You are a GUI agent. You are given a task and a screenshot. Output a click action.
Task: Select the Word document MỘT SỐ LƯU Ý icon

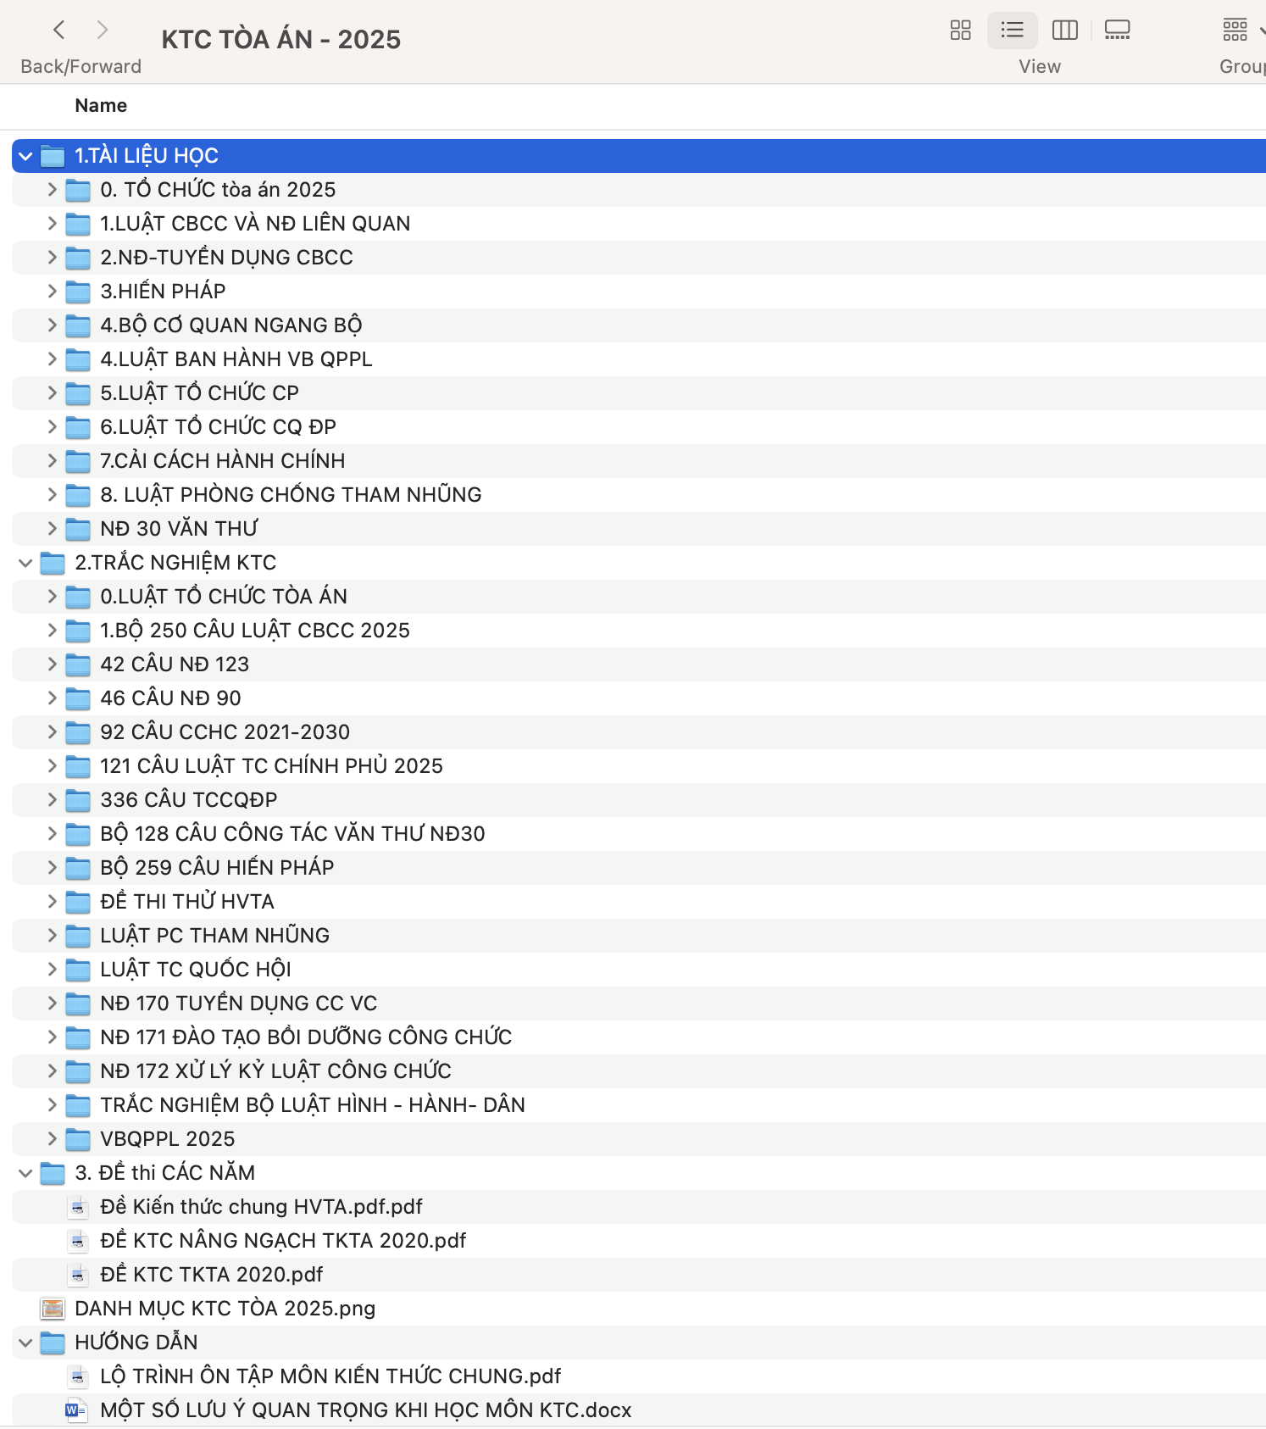(77, 1410)
